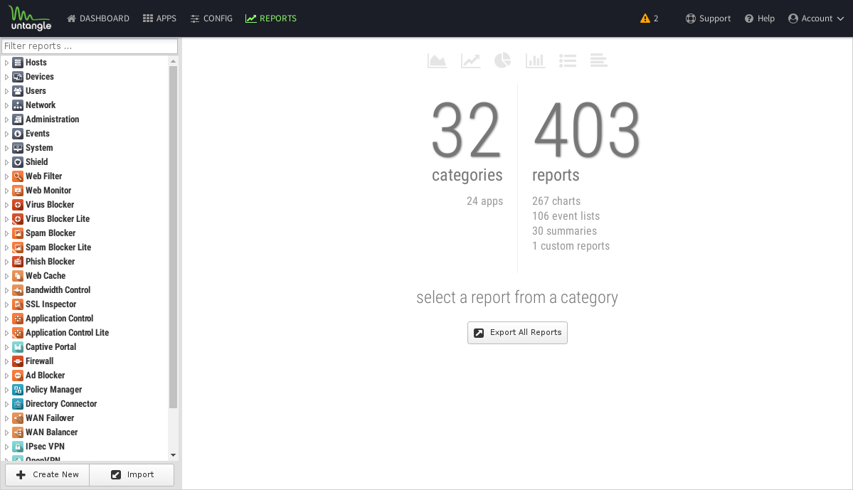Click the Spam Blocker app icon

point(18,233)
